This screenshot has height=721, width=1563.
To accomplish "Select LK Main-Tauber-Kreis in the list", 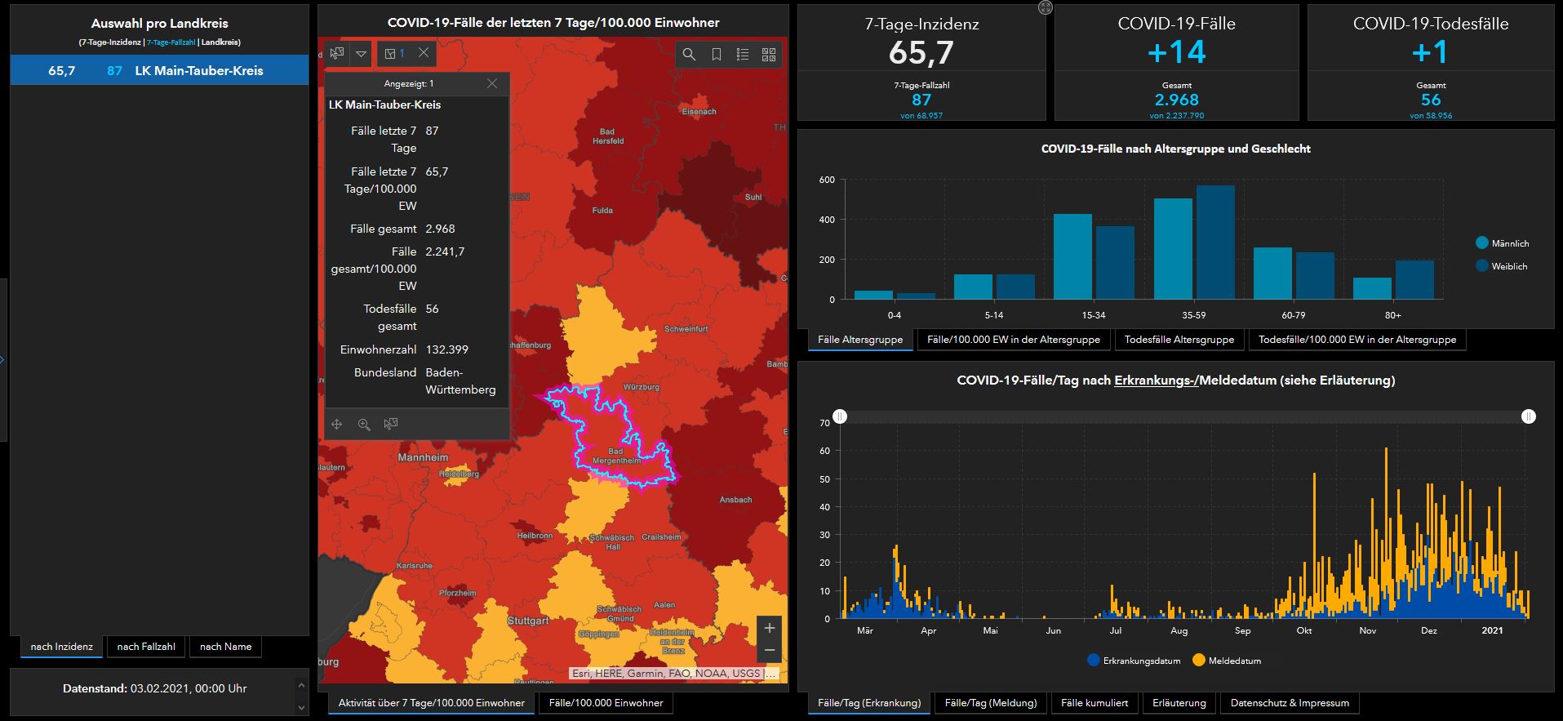I will [x=159, y=71].
